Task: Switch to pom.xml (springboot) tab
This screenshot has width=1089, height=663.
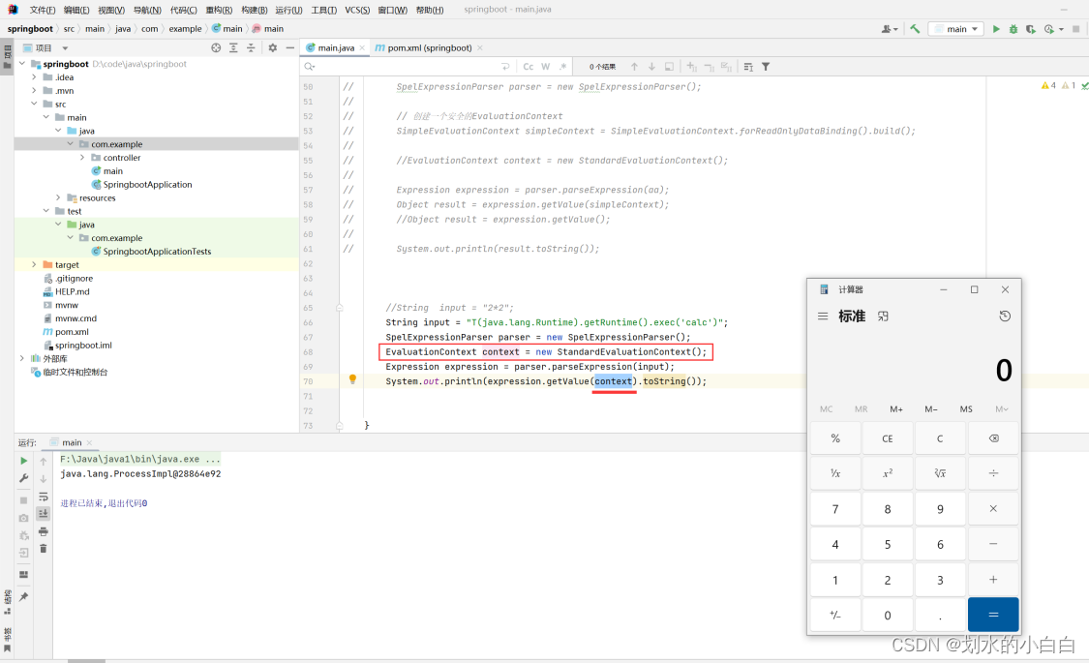Action: click(x=429, y=47)
